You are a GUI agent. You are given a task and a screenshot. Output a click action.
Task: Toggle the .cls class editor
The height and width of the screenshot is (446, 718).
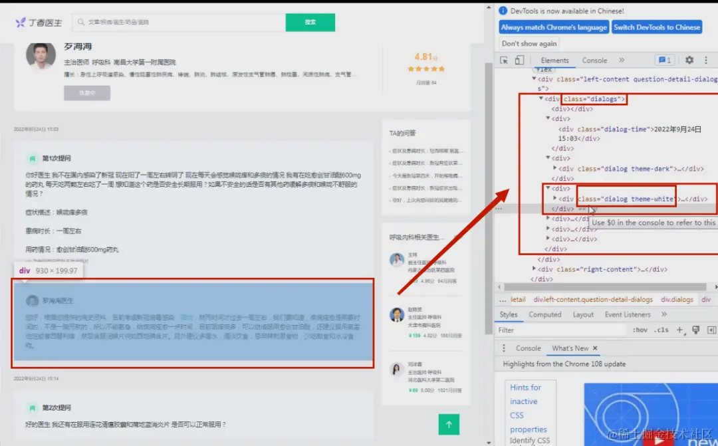click(x=661, y=330)
